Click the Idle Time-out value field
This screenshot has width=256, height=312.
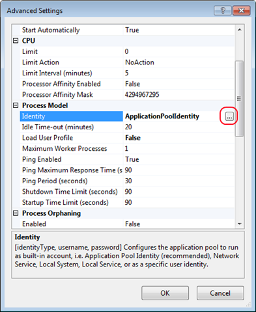(178, 127)
